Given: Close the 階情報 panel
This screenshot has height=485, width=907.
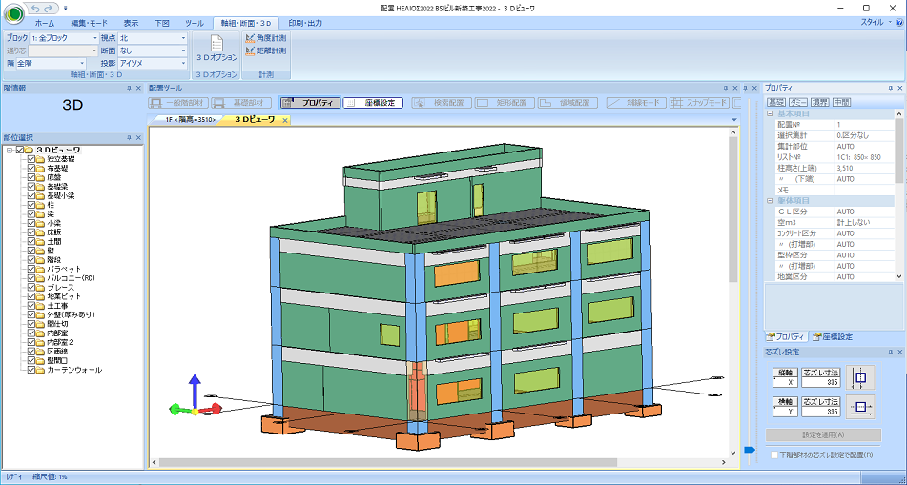Looking at the screenshot, I should [x=139, y=89].
